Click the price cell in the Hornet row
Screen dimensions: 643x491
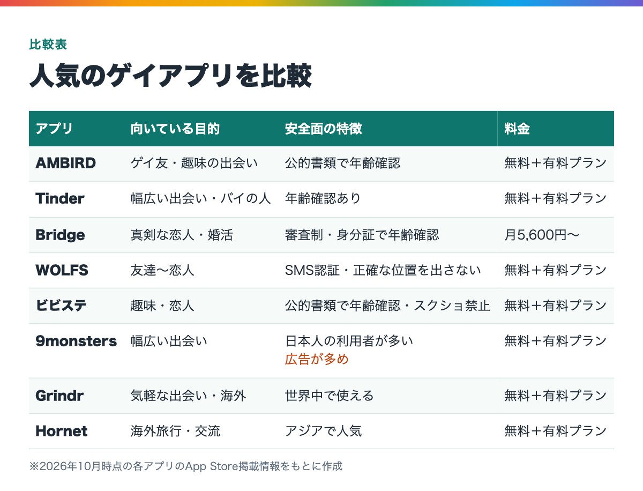pos(556,431)
